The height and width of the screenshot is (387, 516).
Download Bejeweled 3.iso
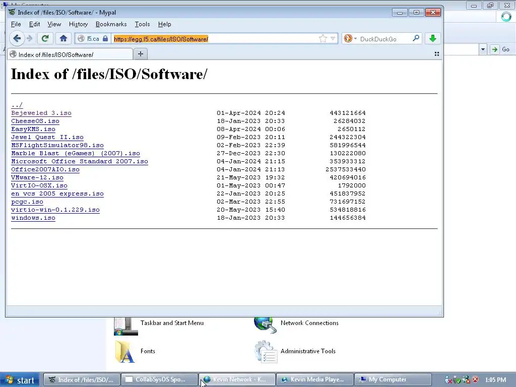coord(41,113)
